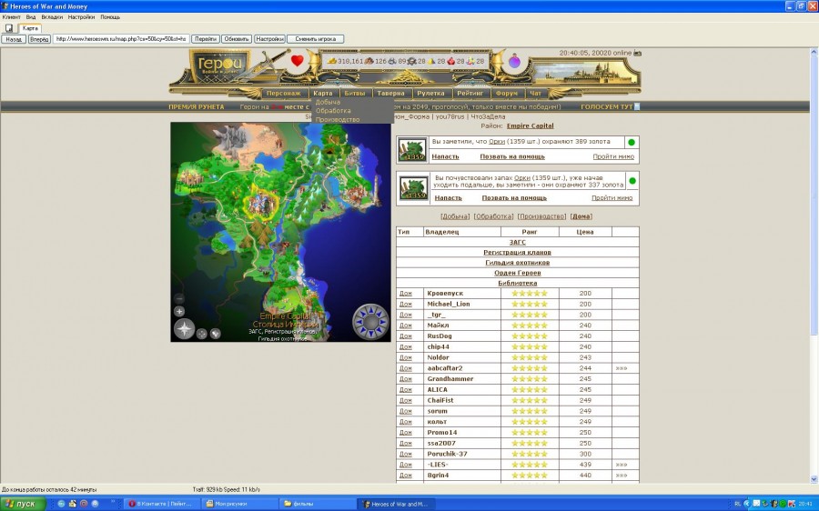Click the »»» arrow in aabcaftar2 row
This screenshot has width=819, height=511.
pyautogui.click(x=621, y=368)
